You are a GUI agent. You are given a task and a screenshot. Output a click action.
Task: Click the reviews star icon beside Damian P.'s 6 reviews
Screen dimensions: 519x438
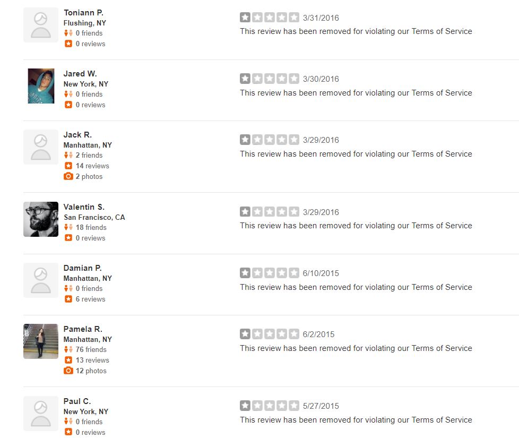(68, 299)
